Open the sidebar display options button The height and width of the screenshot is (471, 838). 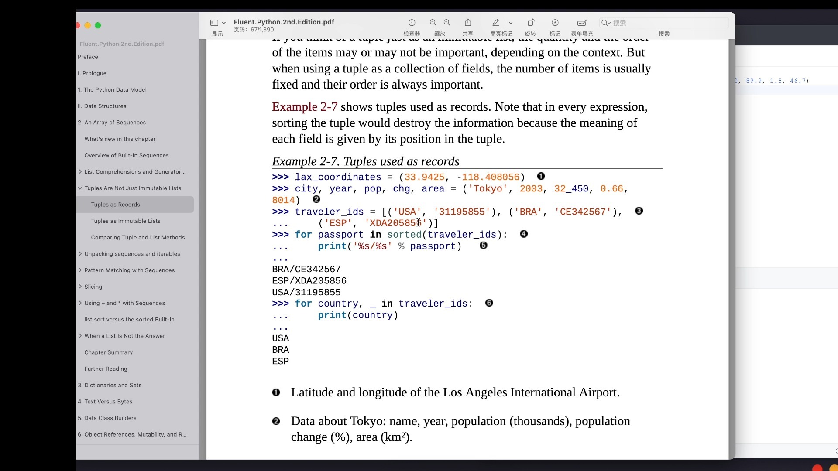pyautogui.click(x=214, y=23)
